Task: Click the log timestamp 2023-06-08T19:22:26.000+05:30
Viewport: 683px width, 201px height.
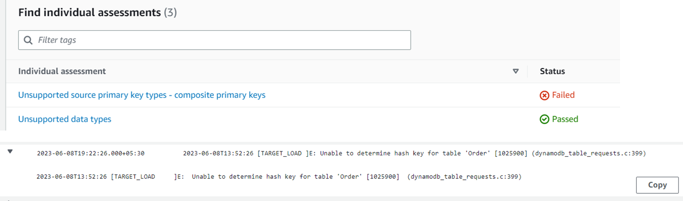Action: (x=91, y=154)
